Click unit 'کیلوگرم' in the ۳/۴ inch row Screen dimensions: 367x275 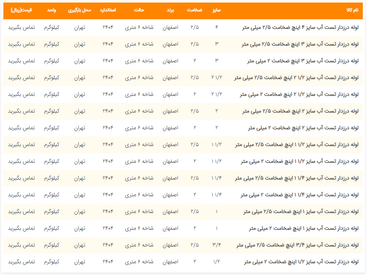(52, 245)
